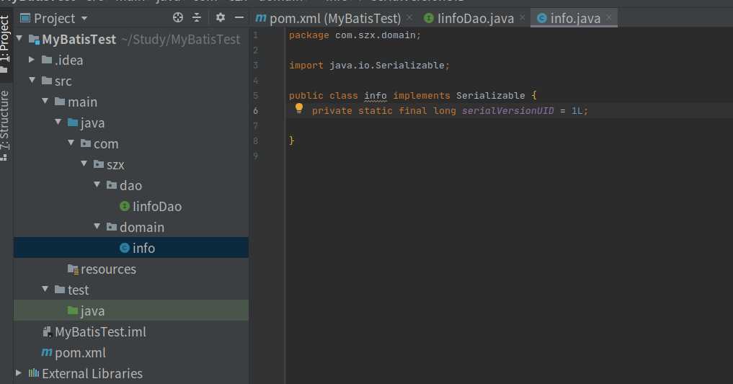Screen dimensions: 733x384
Task: Collapse the main folder arrow
Action: tap(45, 101)
